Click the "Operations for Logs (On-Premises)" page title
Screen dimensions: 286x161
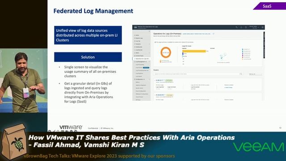coord(167,34)
